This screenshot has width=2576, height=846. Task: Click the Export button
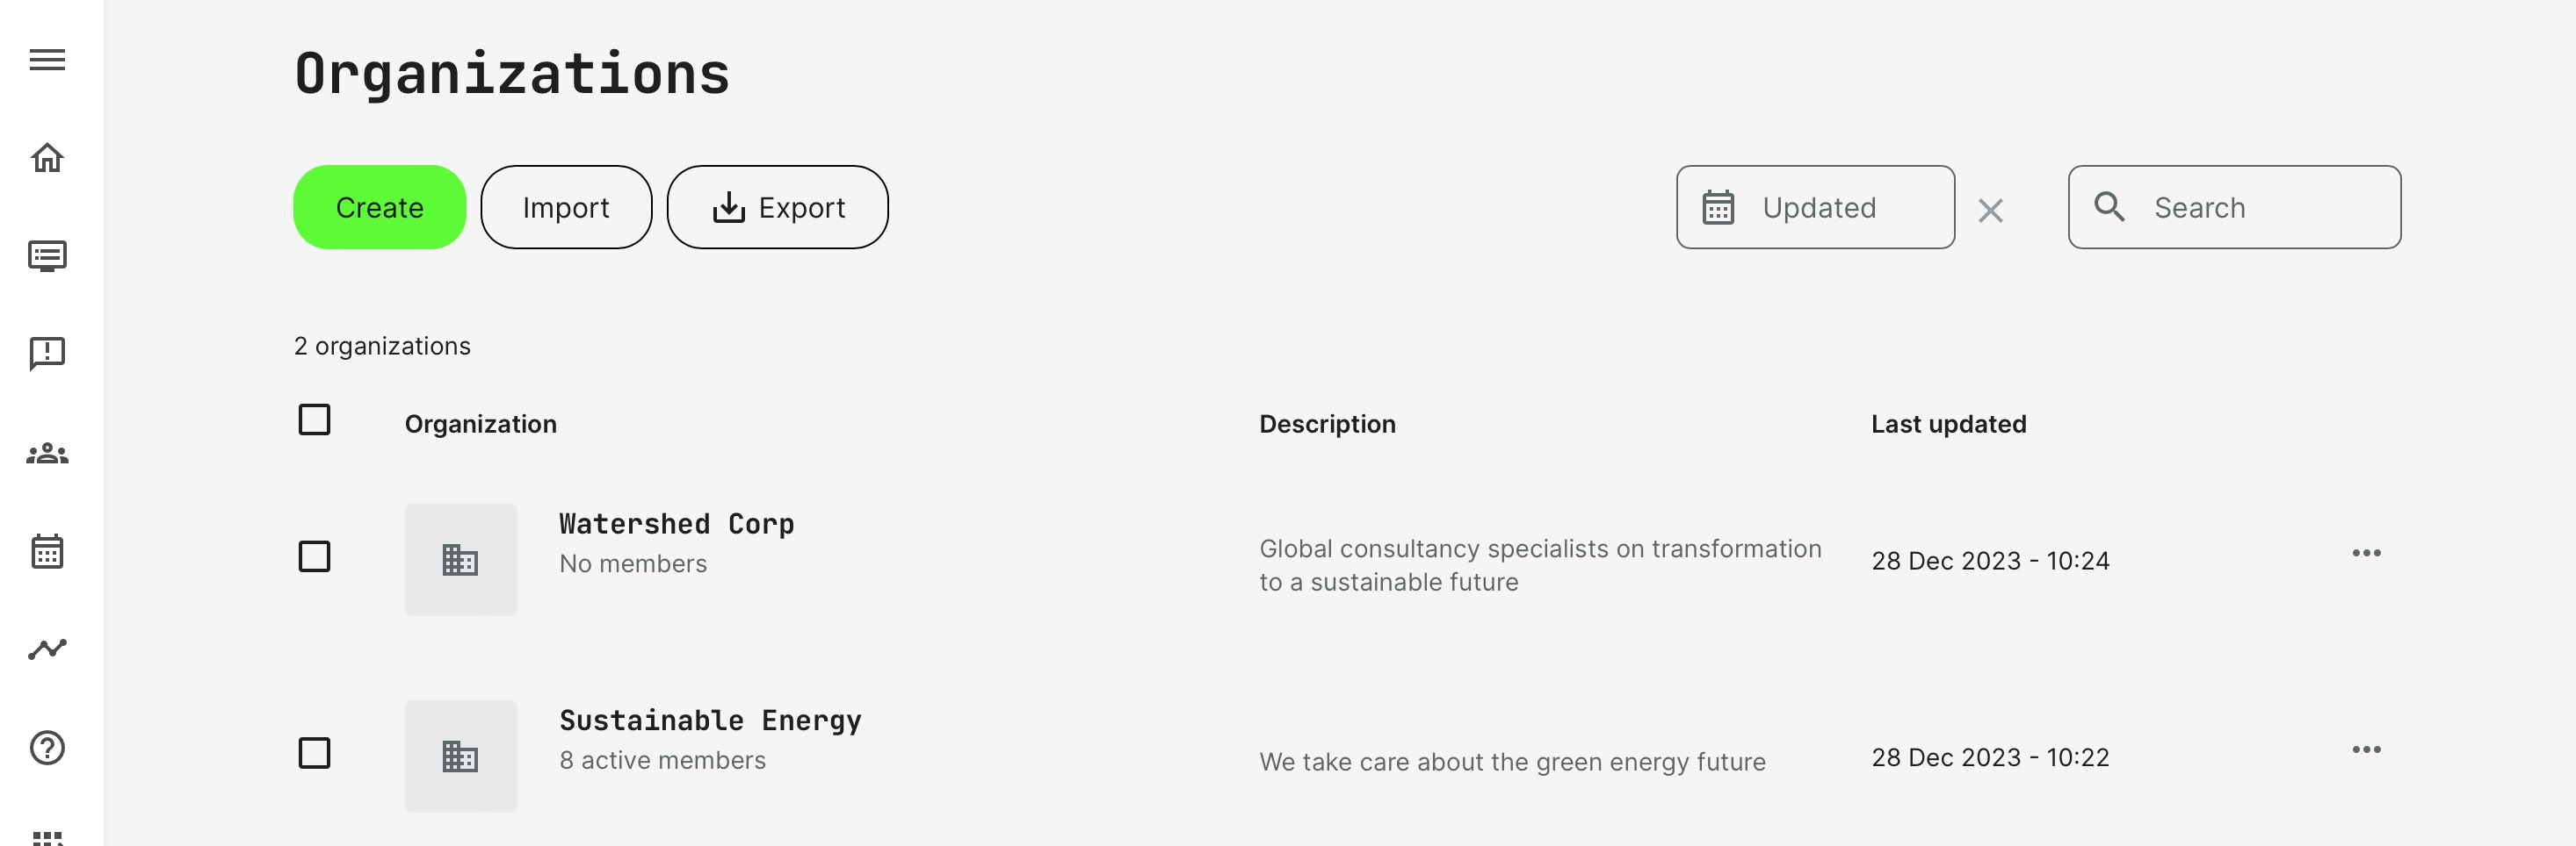pos(777,208)
